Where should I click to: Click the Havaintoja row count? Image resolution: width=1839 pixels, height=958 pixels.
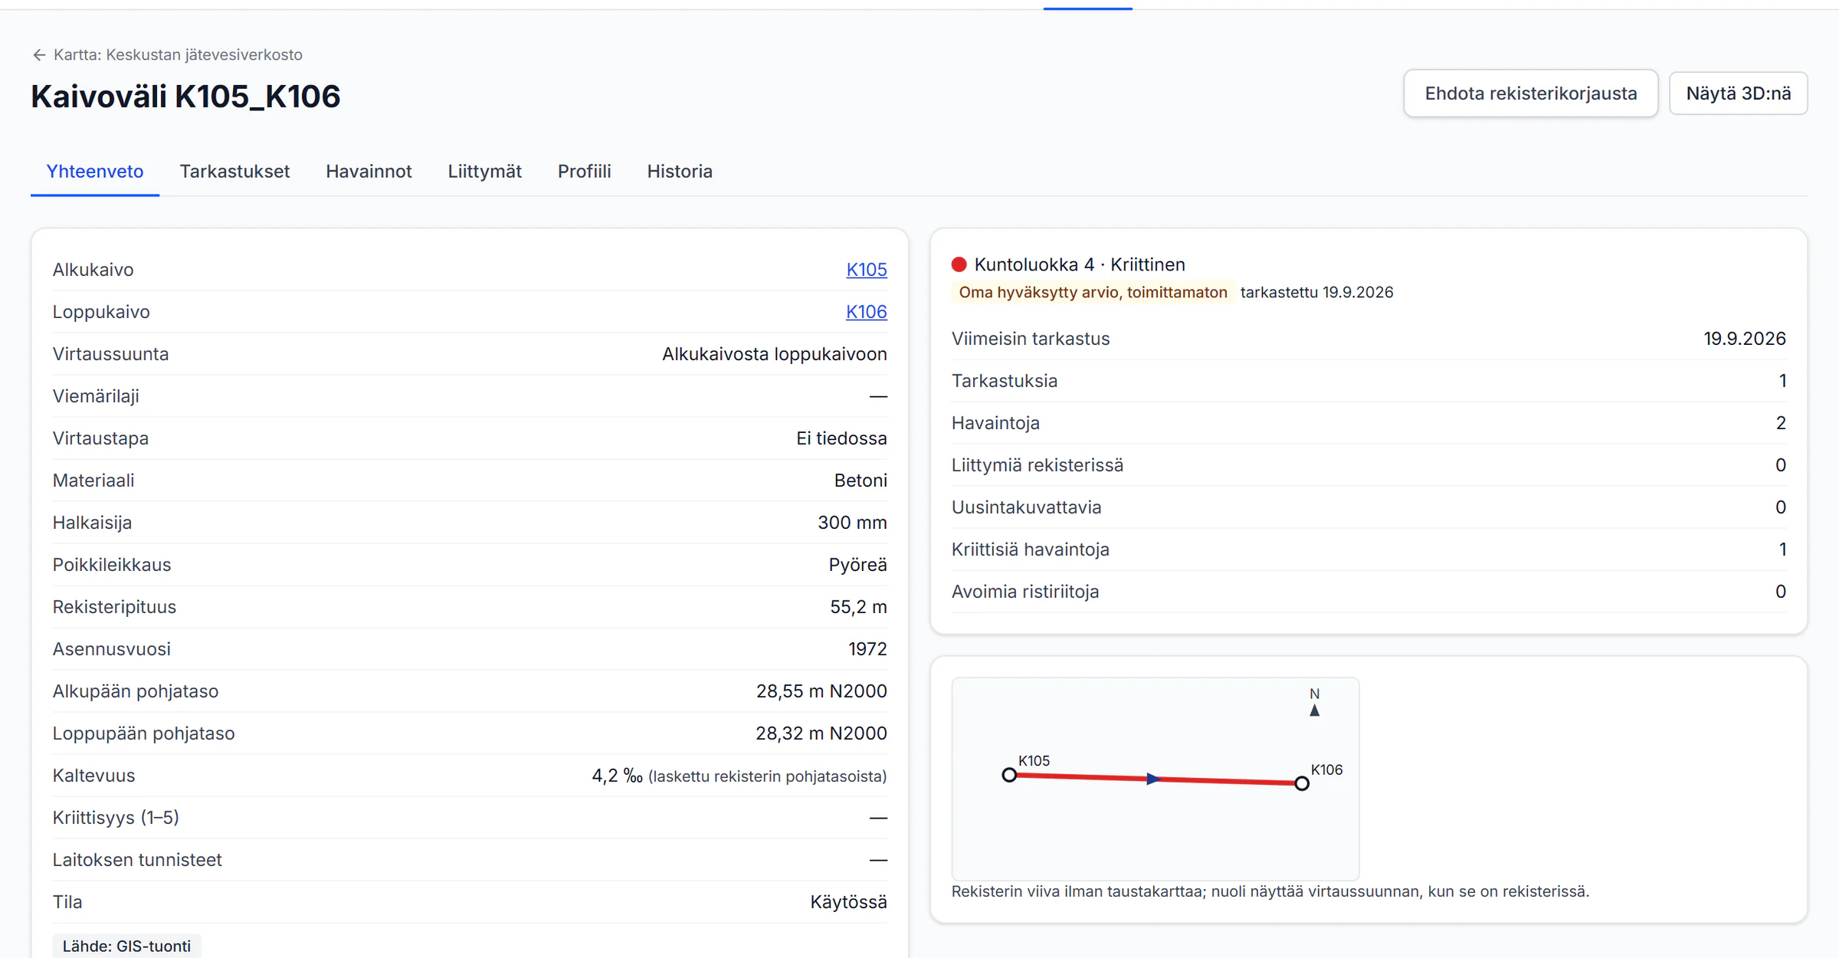(1781, 423)
